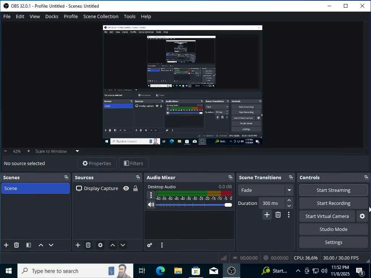
Task: Open the Help menu
Action: tap(146, 17)
